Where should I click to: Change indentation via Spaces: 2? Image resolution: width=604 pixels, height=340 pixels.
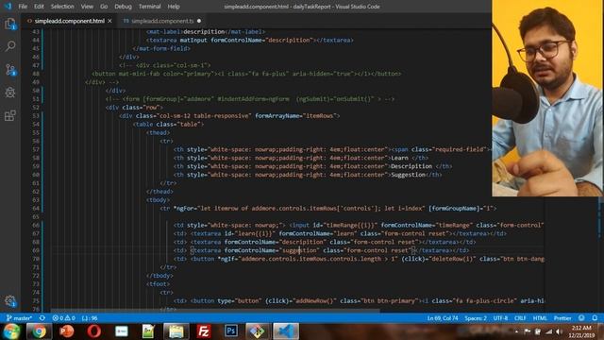point(476,318)
